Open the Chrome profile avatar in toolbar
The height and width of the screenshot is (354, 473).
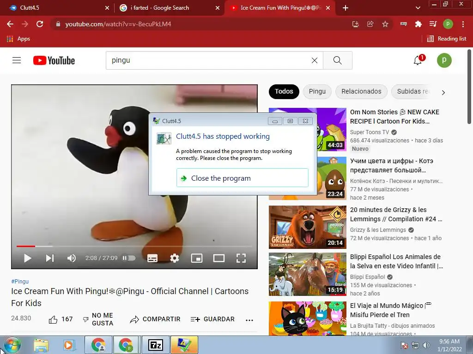pyautogui.click(x=448, y=24)
